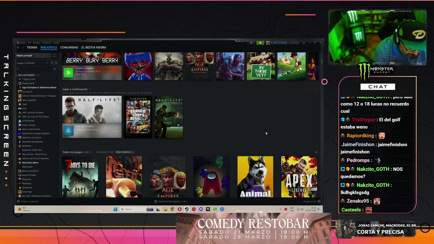Open the Productos menu

click(x=47, y=43)
